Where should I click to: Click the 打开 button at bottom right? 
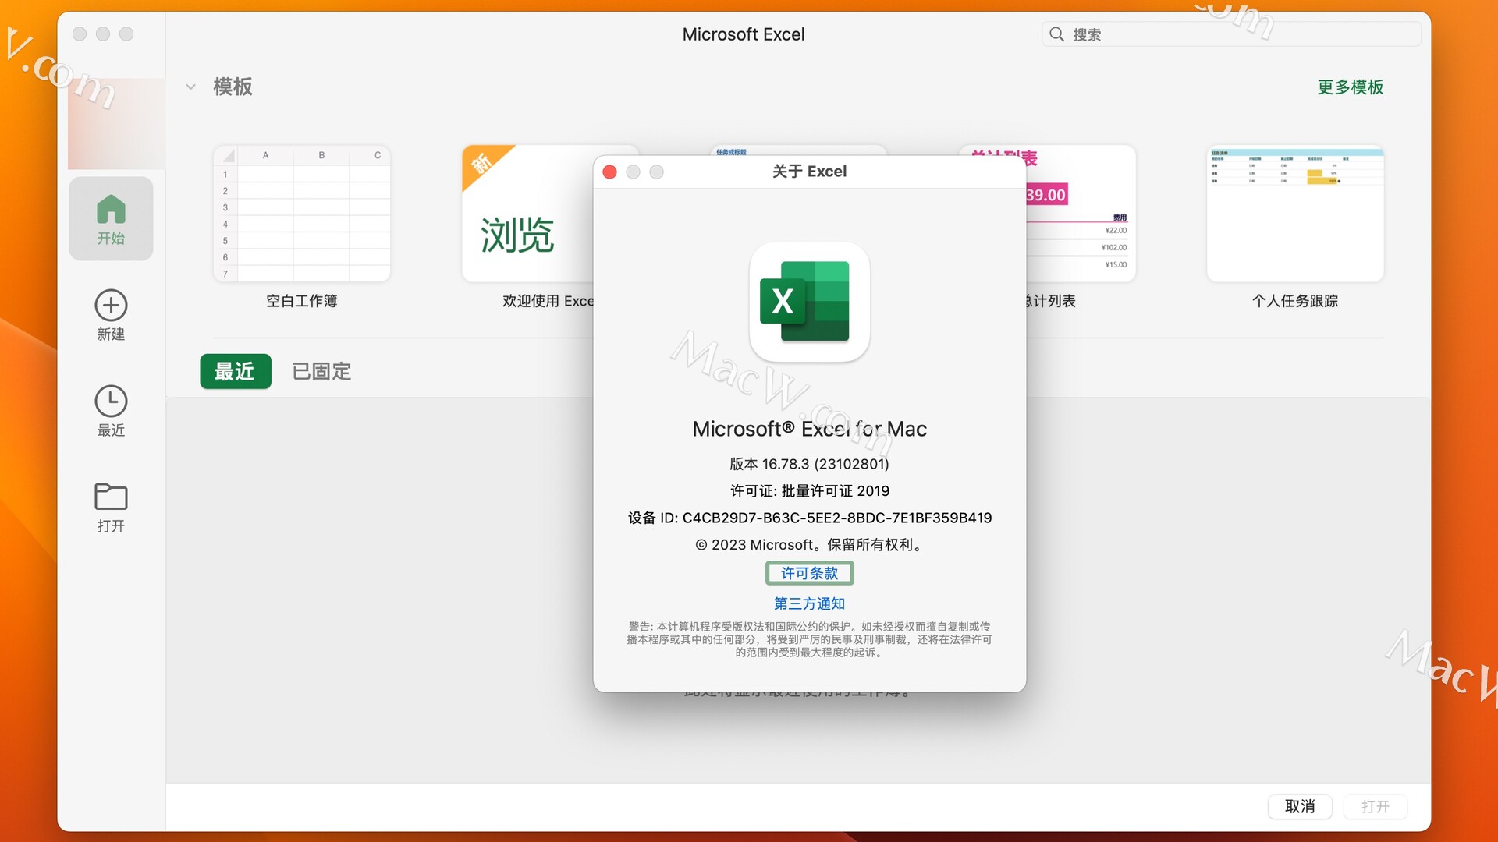[x=1375, y=806]
